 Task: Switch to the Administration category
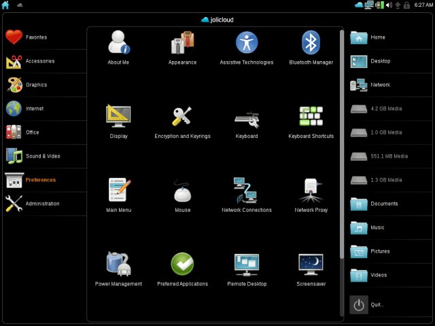[x=42, y=204]
